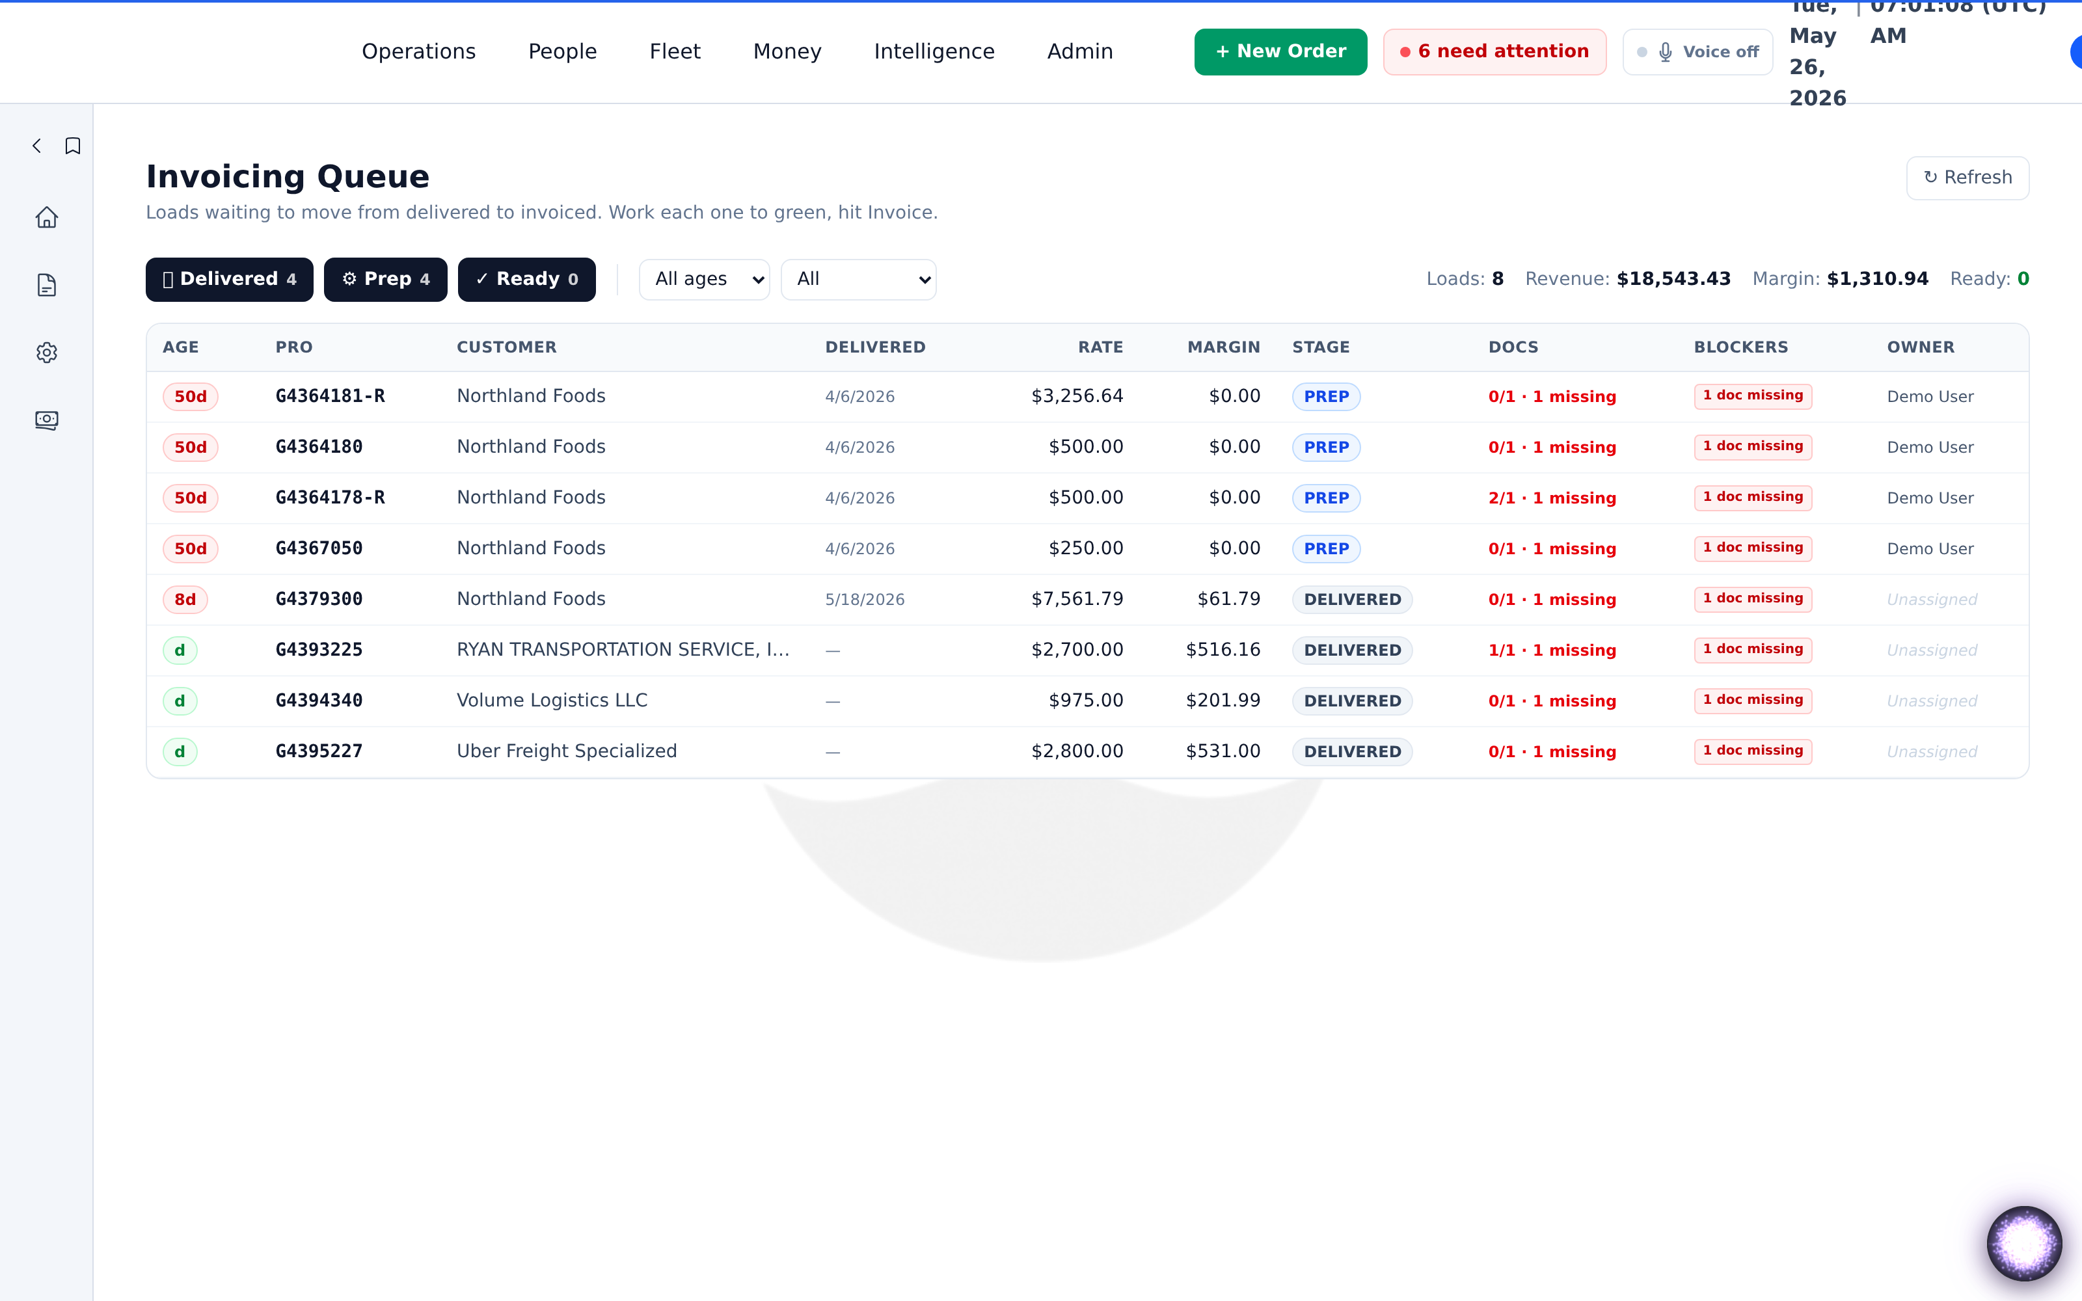This screenshot has height=1301, width=2082.
Task: Click RYAN TRANSPORTATION SERVICE customer cell
Action: pos(623,650)
